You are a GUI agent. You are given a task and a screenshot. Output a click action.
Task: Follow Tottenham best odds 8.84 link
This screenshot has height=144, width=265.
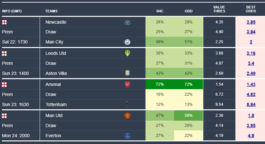251,104
